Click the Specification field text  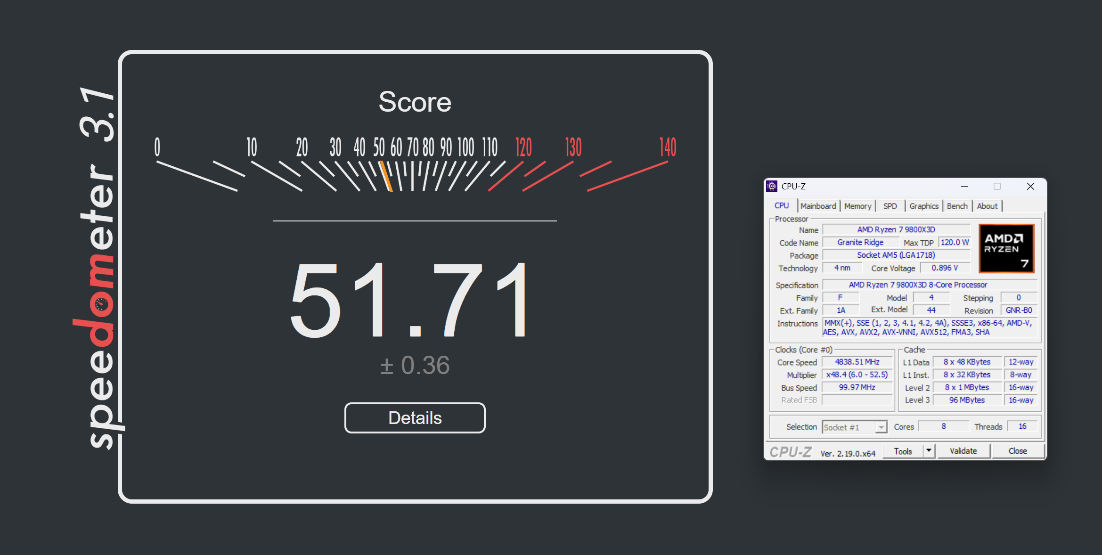click(x=930, y=285)
